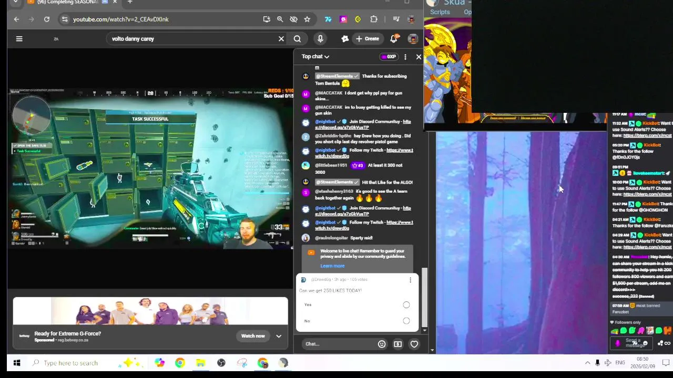The height and width of the screenshot is (378, 673).
Task: Open site information beside the URL
Action: 64,19
